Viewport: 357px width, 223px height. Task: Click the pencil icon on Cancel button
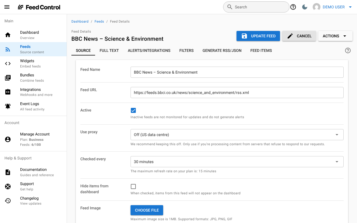[x=290, y=36]
